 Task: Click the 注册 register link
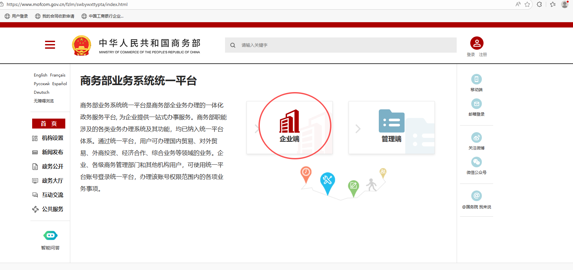(x=483, y=55)
